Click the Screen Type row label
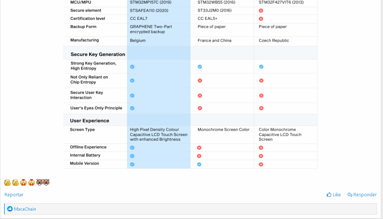This screenshot has width=383, height=219. tap(82, 130)
